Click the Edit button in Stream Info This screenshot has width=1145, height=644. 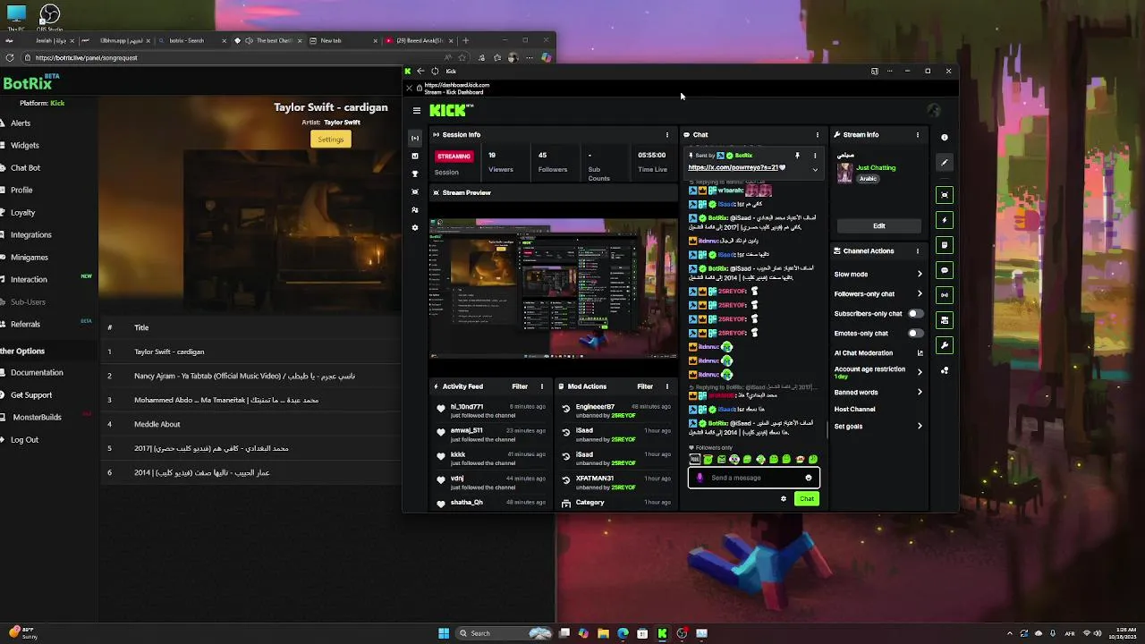878,226
